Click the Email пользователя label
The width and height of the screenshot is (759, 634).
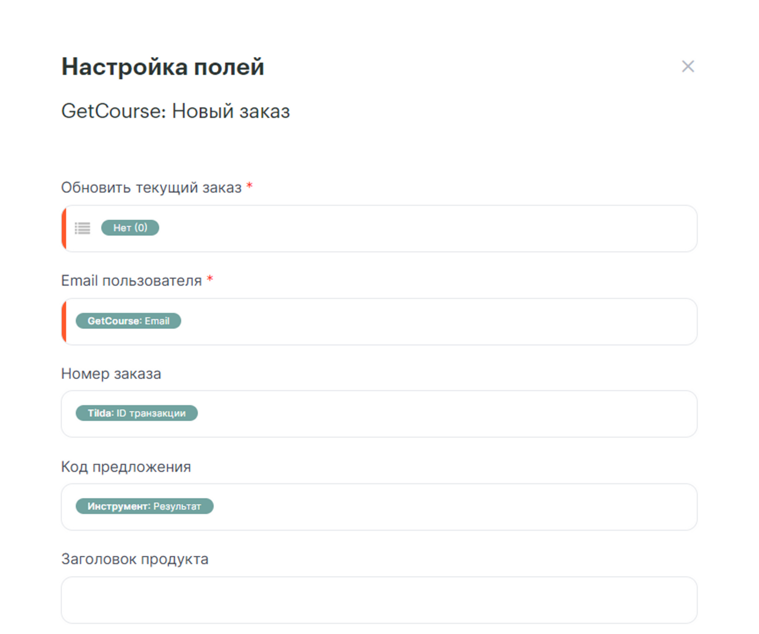pyautogui.click(x=131, y=281)
